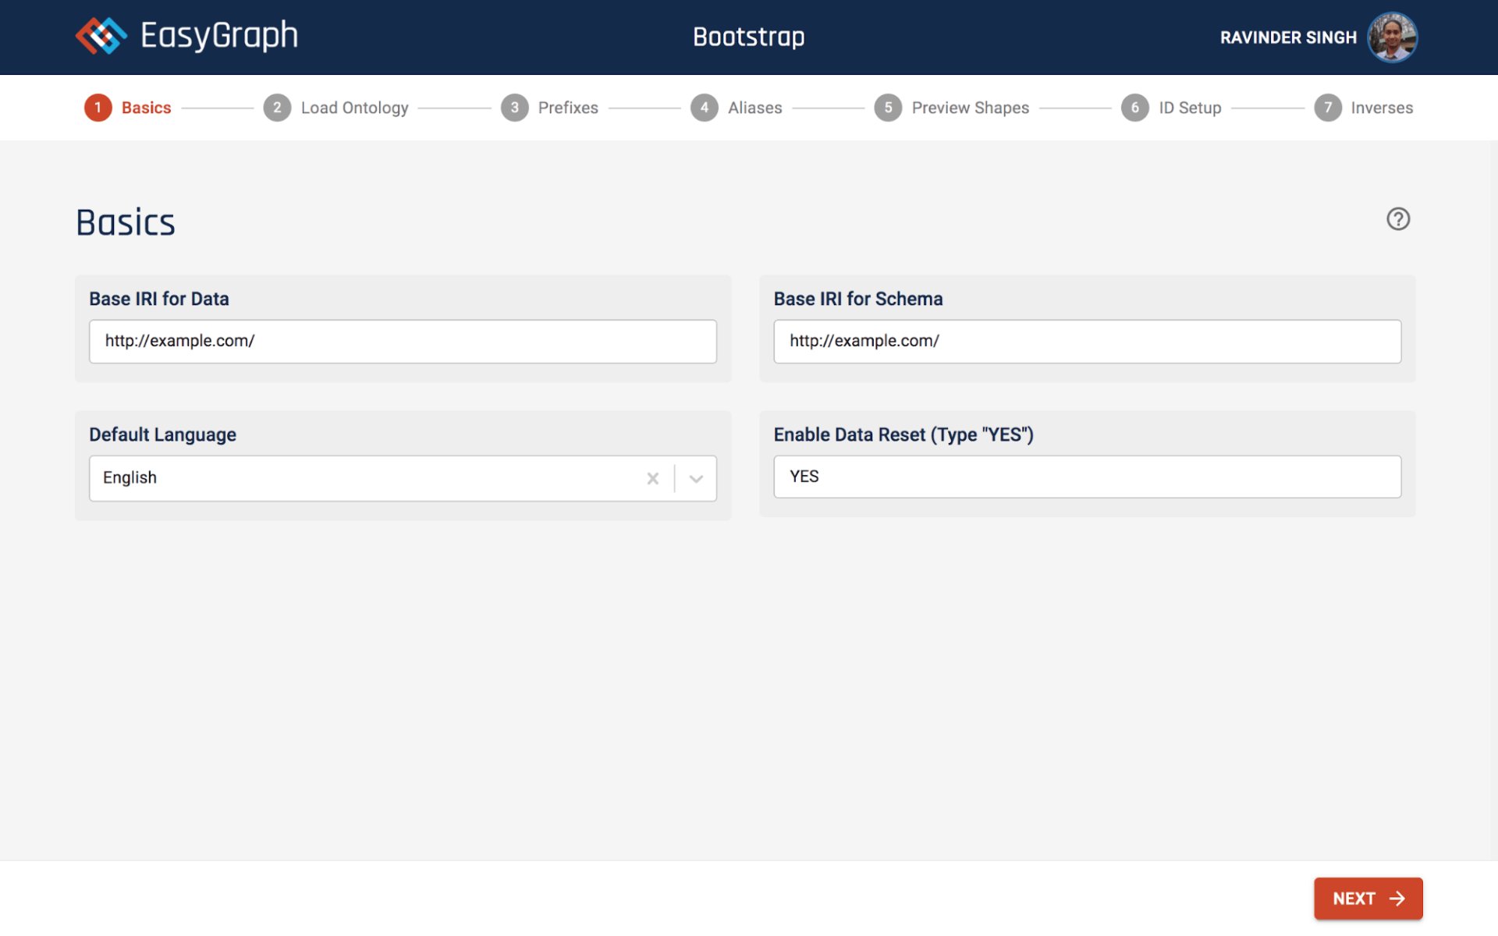Screen dimensions: 1498x936
Task: Go to the Load Ontology step
Action: tap(354, 108)
